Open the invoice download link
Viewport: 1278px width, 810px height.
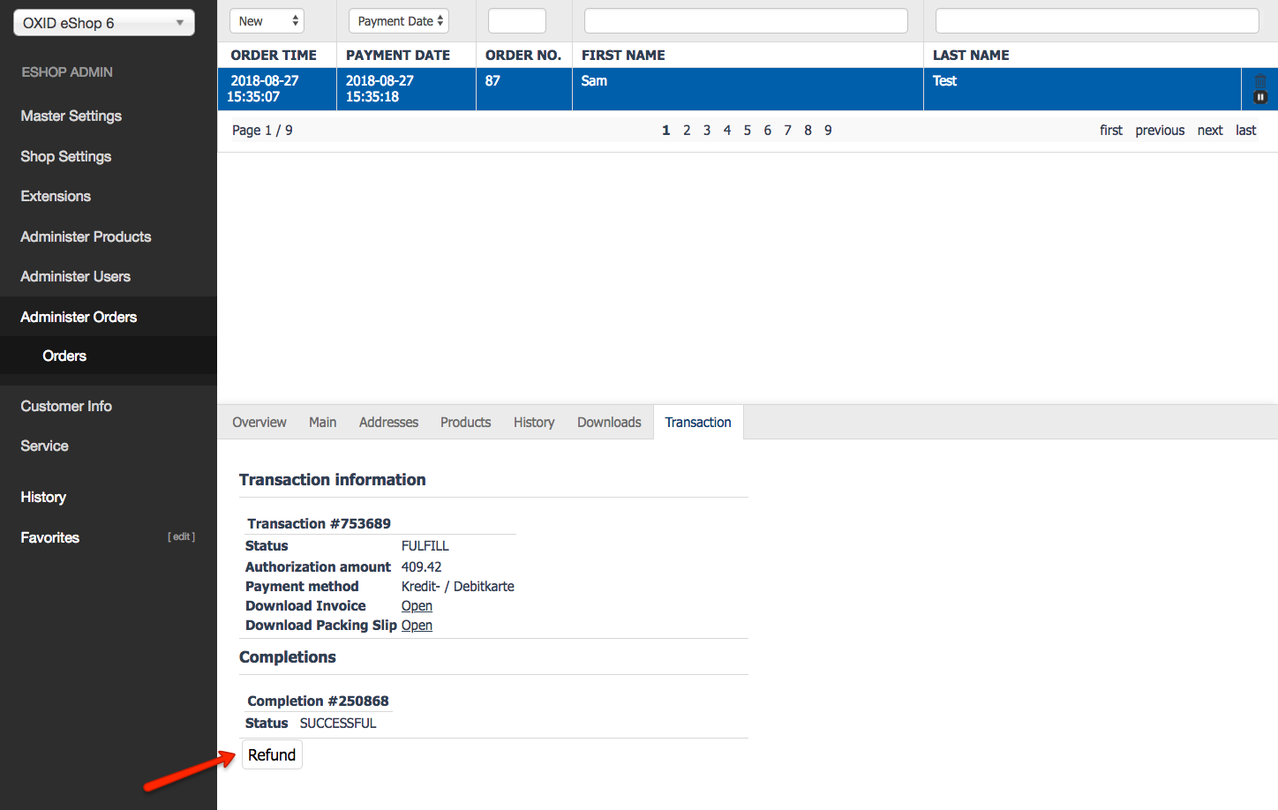point(416,605)
